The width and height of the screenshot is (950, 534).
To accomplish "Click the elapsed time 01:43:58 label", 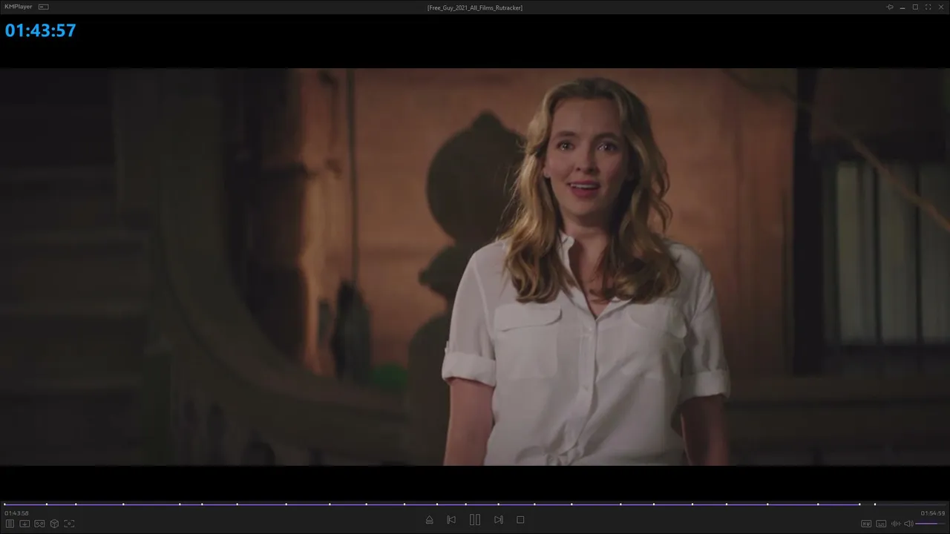I will tap(16, 513).
